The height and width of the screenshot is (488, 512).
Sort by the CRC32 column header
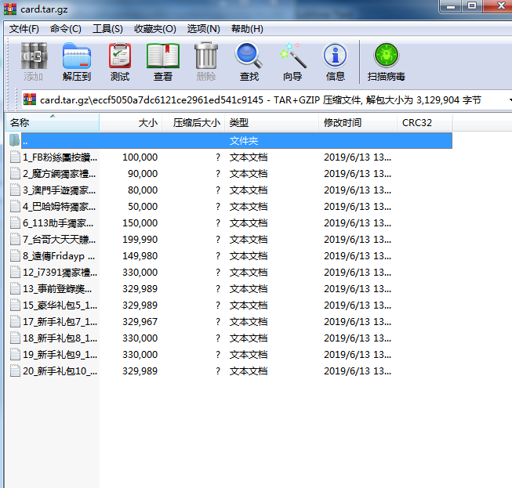tap(425, 123)
